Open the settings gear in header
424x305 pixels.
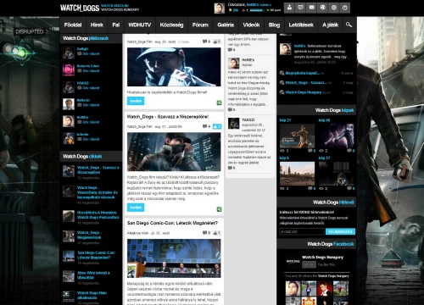click(x=334, y=8)
